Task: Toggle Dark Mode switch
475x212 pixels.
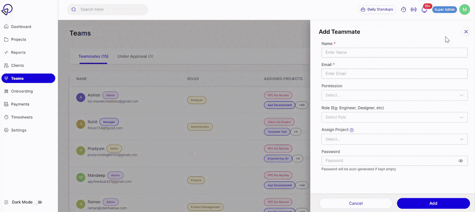Action: (x=38, y=202)
